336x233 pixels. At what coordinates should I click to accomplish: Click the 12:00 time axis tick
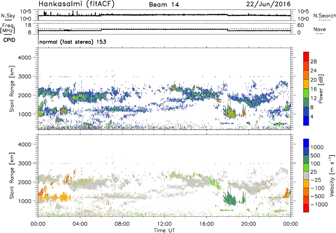[164, 224]
